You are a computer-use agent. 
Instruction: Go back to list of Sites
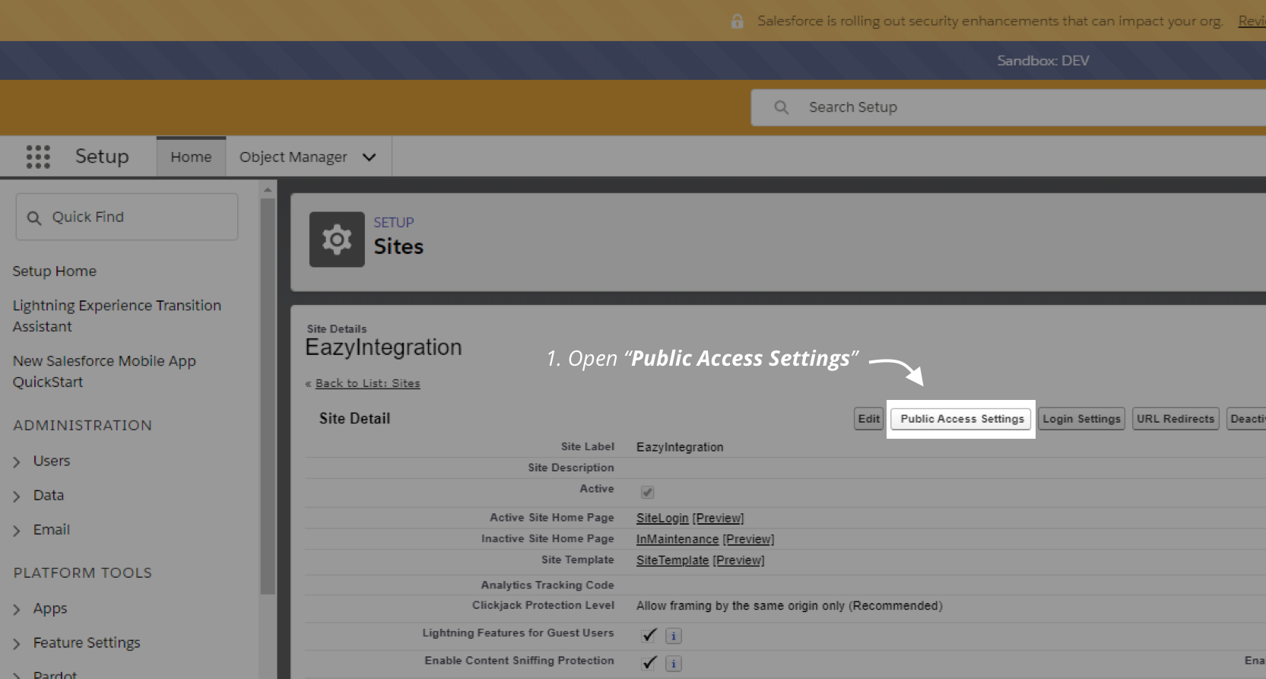coord(367,383)
